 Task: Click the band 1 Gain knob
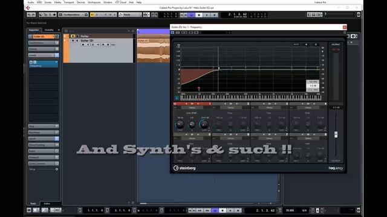pyautogui.click(x=204, y=125)
